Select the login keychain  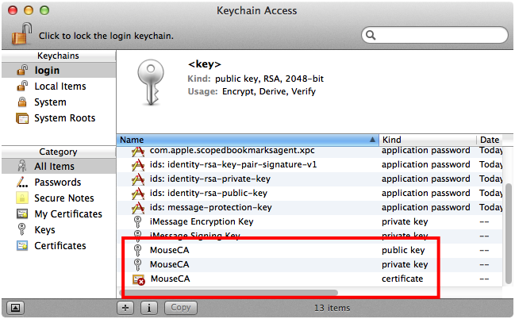coord(59,71)
